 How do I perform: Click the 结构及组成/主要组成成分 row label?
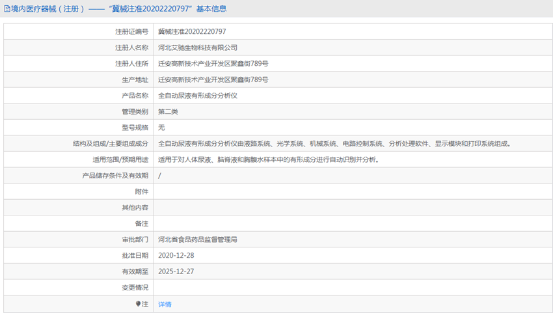pyautogui.click(x=111, y=144)
